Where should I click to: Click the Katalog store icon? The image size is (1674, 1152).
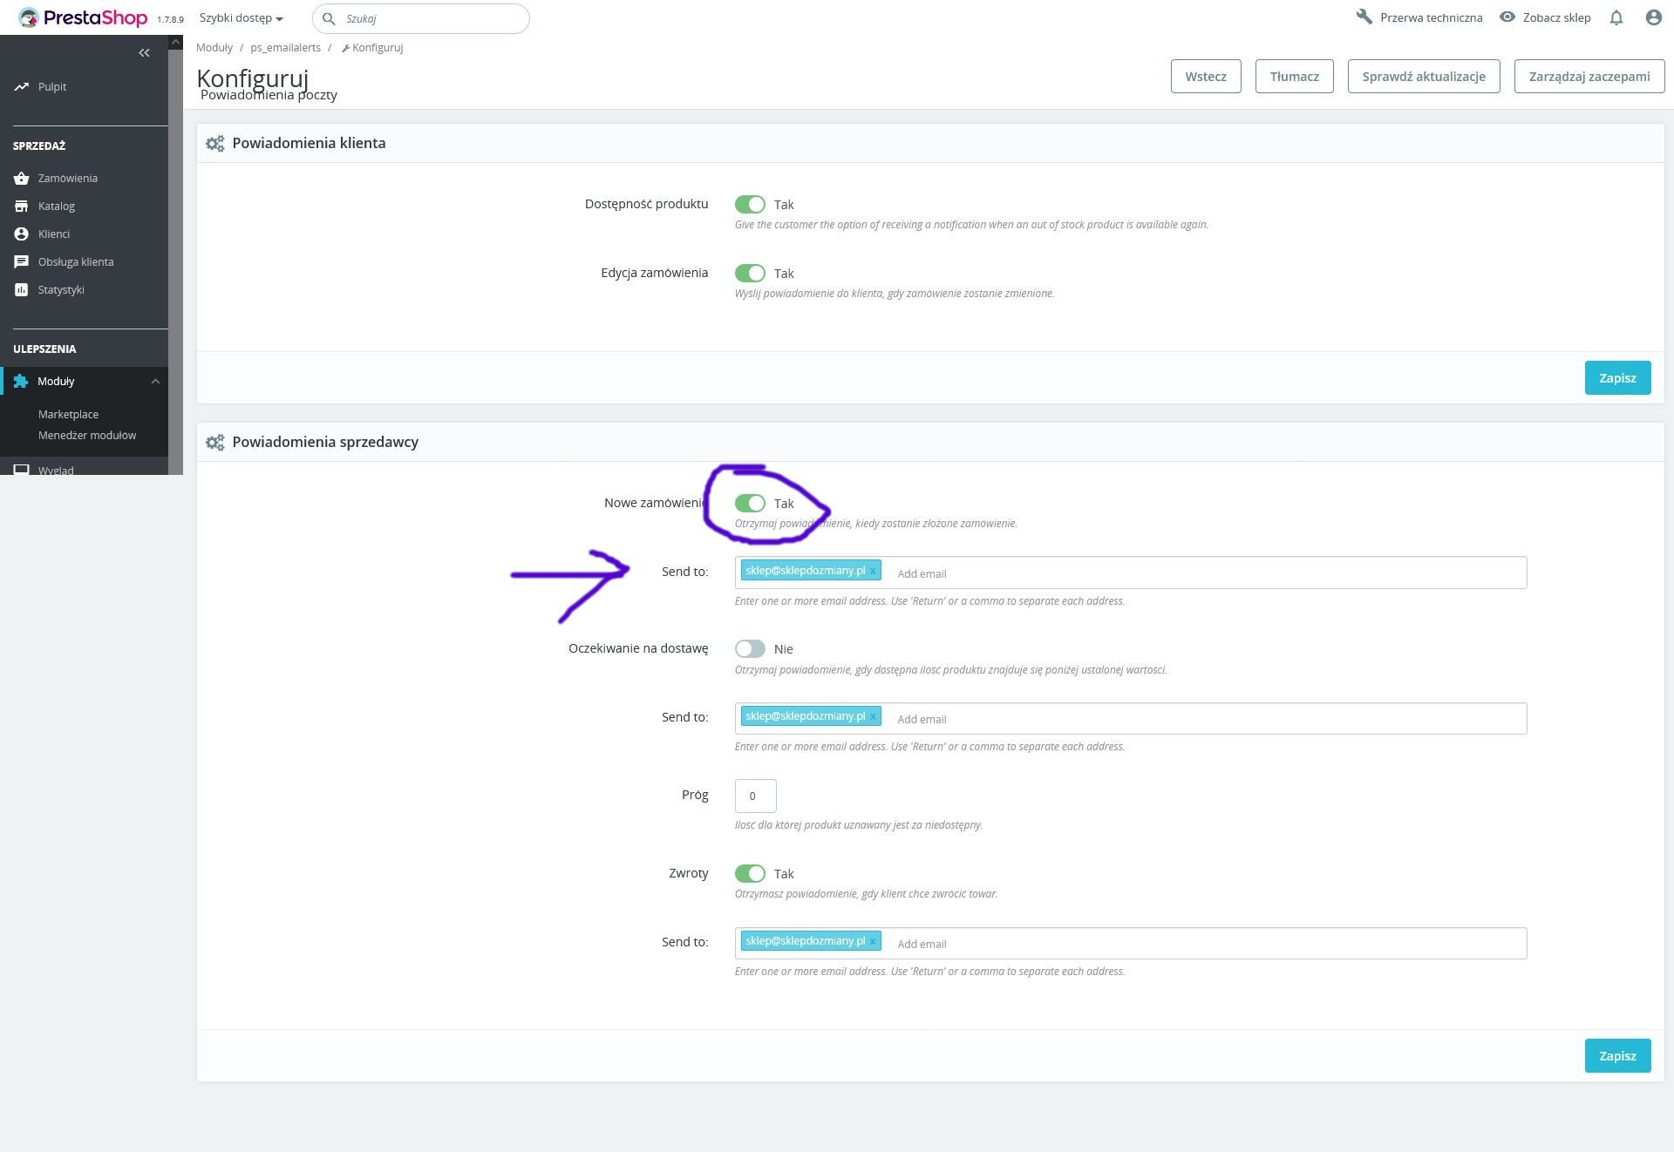22,206
